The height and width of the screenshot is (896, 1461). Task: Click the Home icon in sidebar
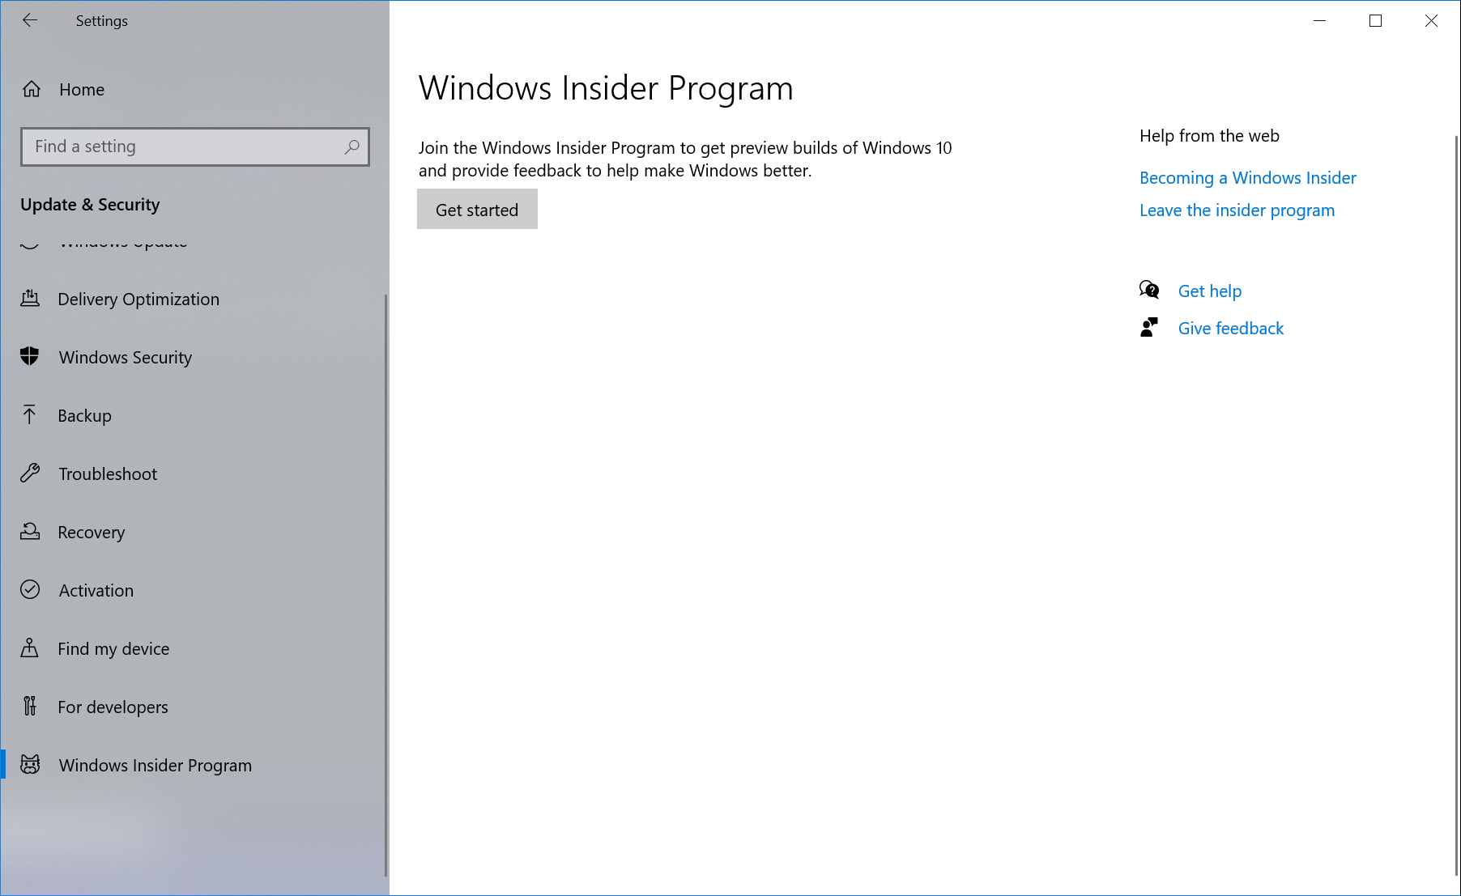tap(32, 89)
